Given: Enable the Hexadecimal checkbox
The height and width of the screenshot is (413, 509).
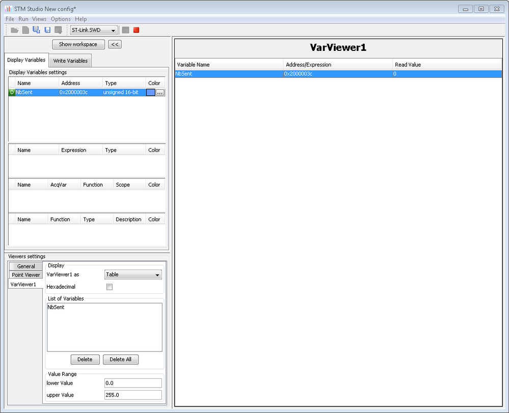Looking at the screenshot, I should coord(110,287).
